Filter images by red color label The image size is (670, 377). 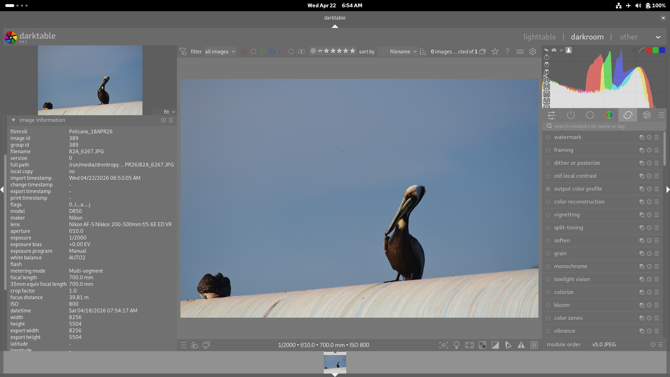click(244, 52)
